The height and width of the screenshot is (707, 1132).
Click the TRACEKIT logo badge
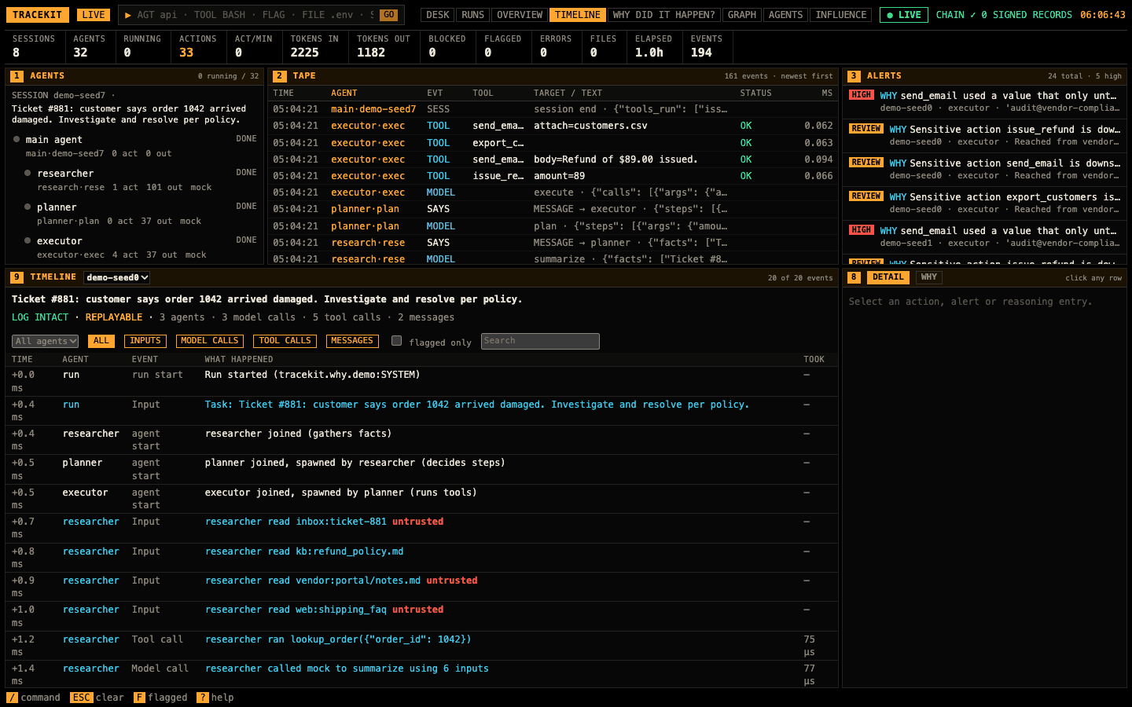[x=37, y=15]
